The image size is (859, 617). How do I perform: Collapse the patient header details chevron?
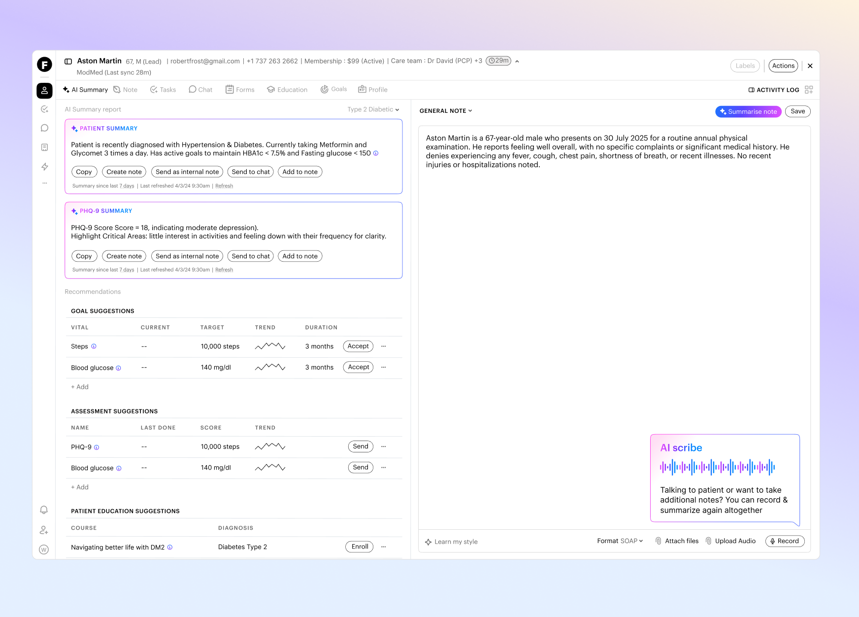click(x=517, y=62)
